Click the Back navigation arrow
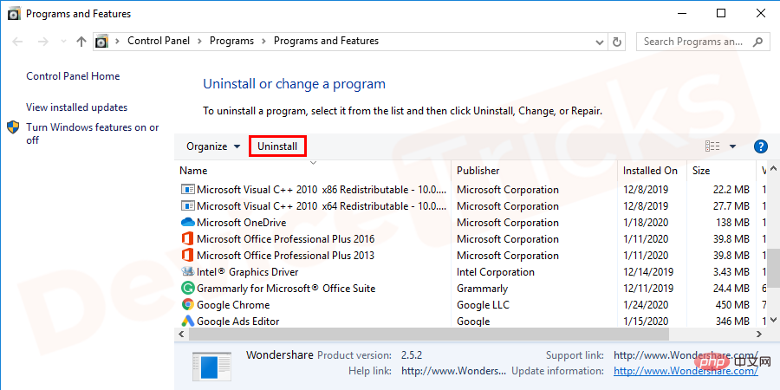This screenshot has width=780, height=390. [x=17, y=42]
